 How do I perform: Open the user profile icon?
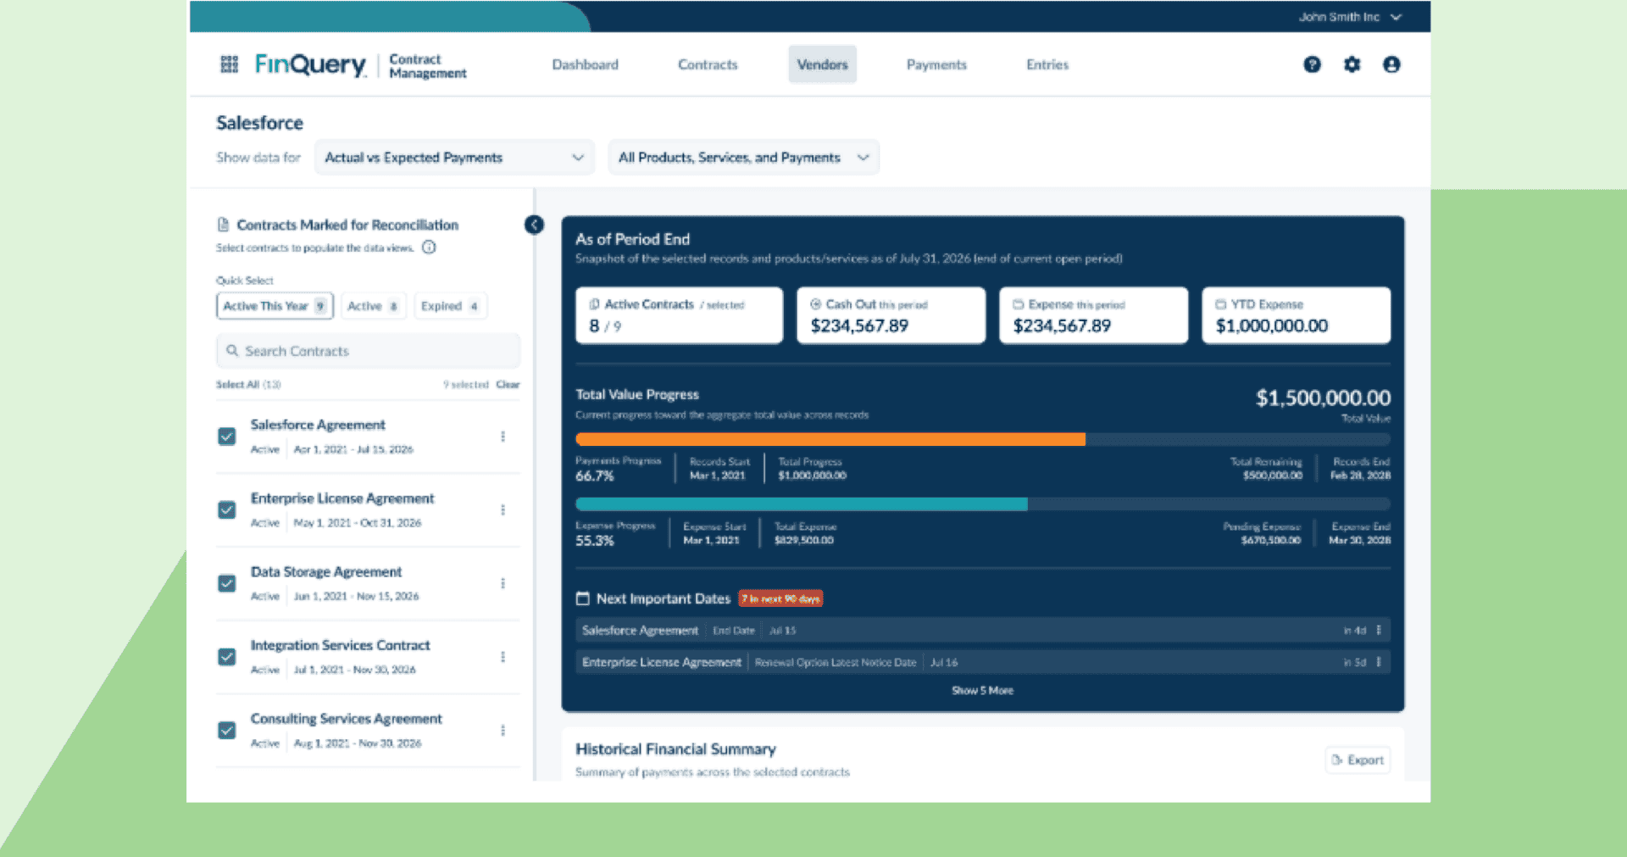(x=1391, y=64)
